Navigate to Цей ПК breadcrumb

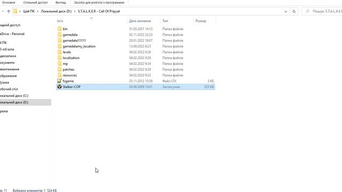tap(29, 11)
